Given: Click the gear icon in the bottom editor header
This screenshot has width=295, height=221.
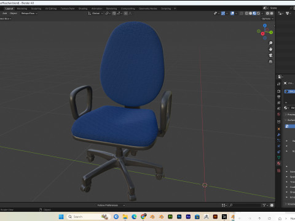Looking at the screenshot, I should pos(272,205).
